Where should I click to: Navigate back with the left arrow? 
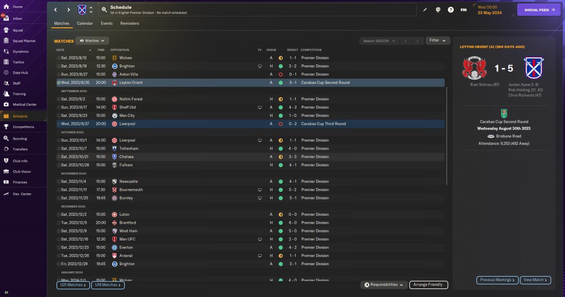click(56, 10)
